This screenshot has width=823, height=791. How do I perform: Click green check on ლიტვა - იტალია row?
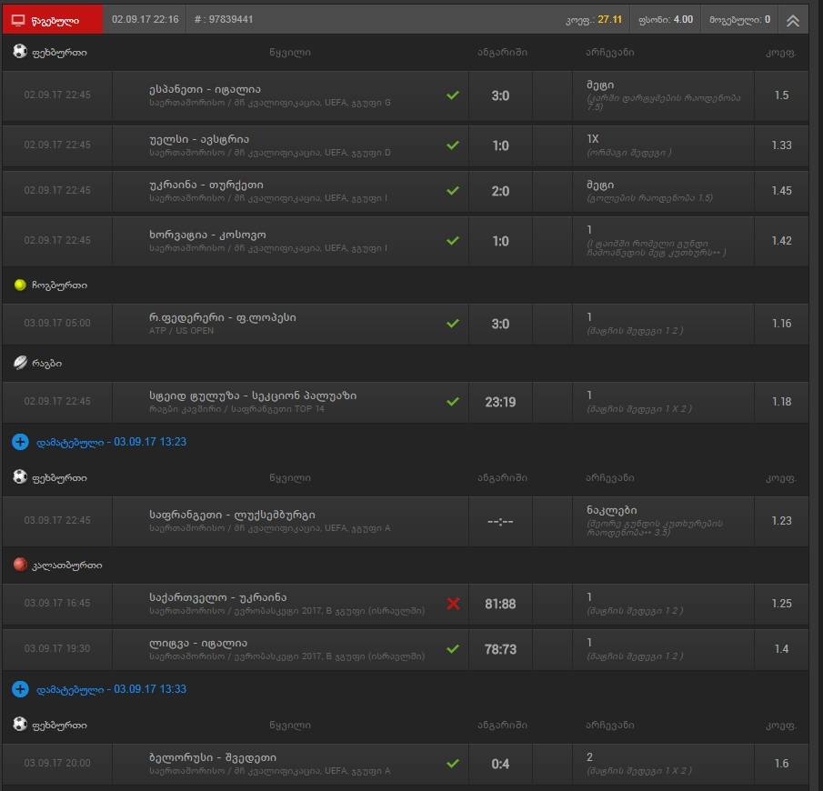453,649
